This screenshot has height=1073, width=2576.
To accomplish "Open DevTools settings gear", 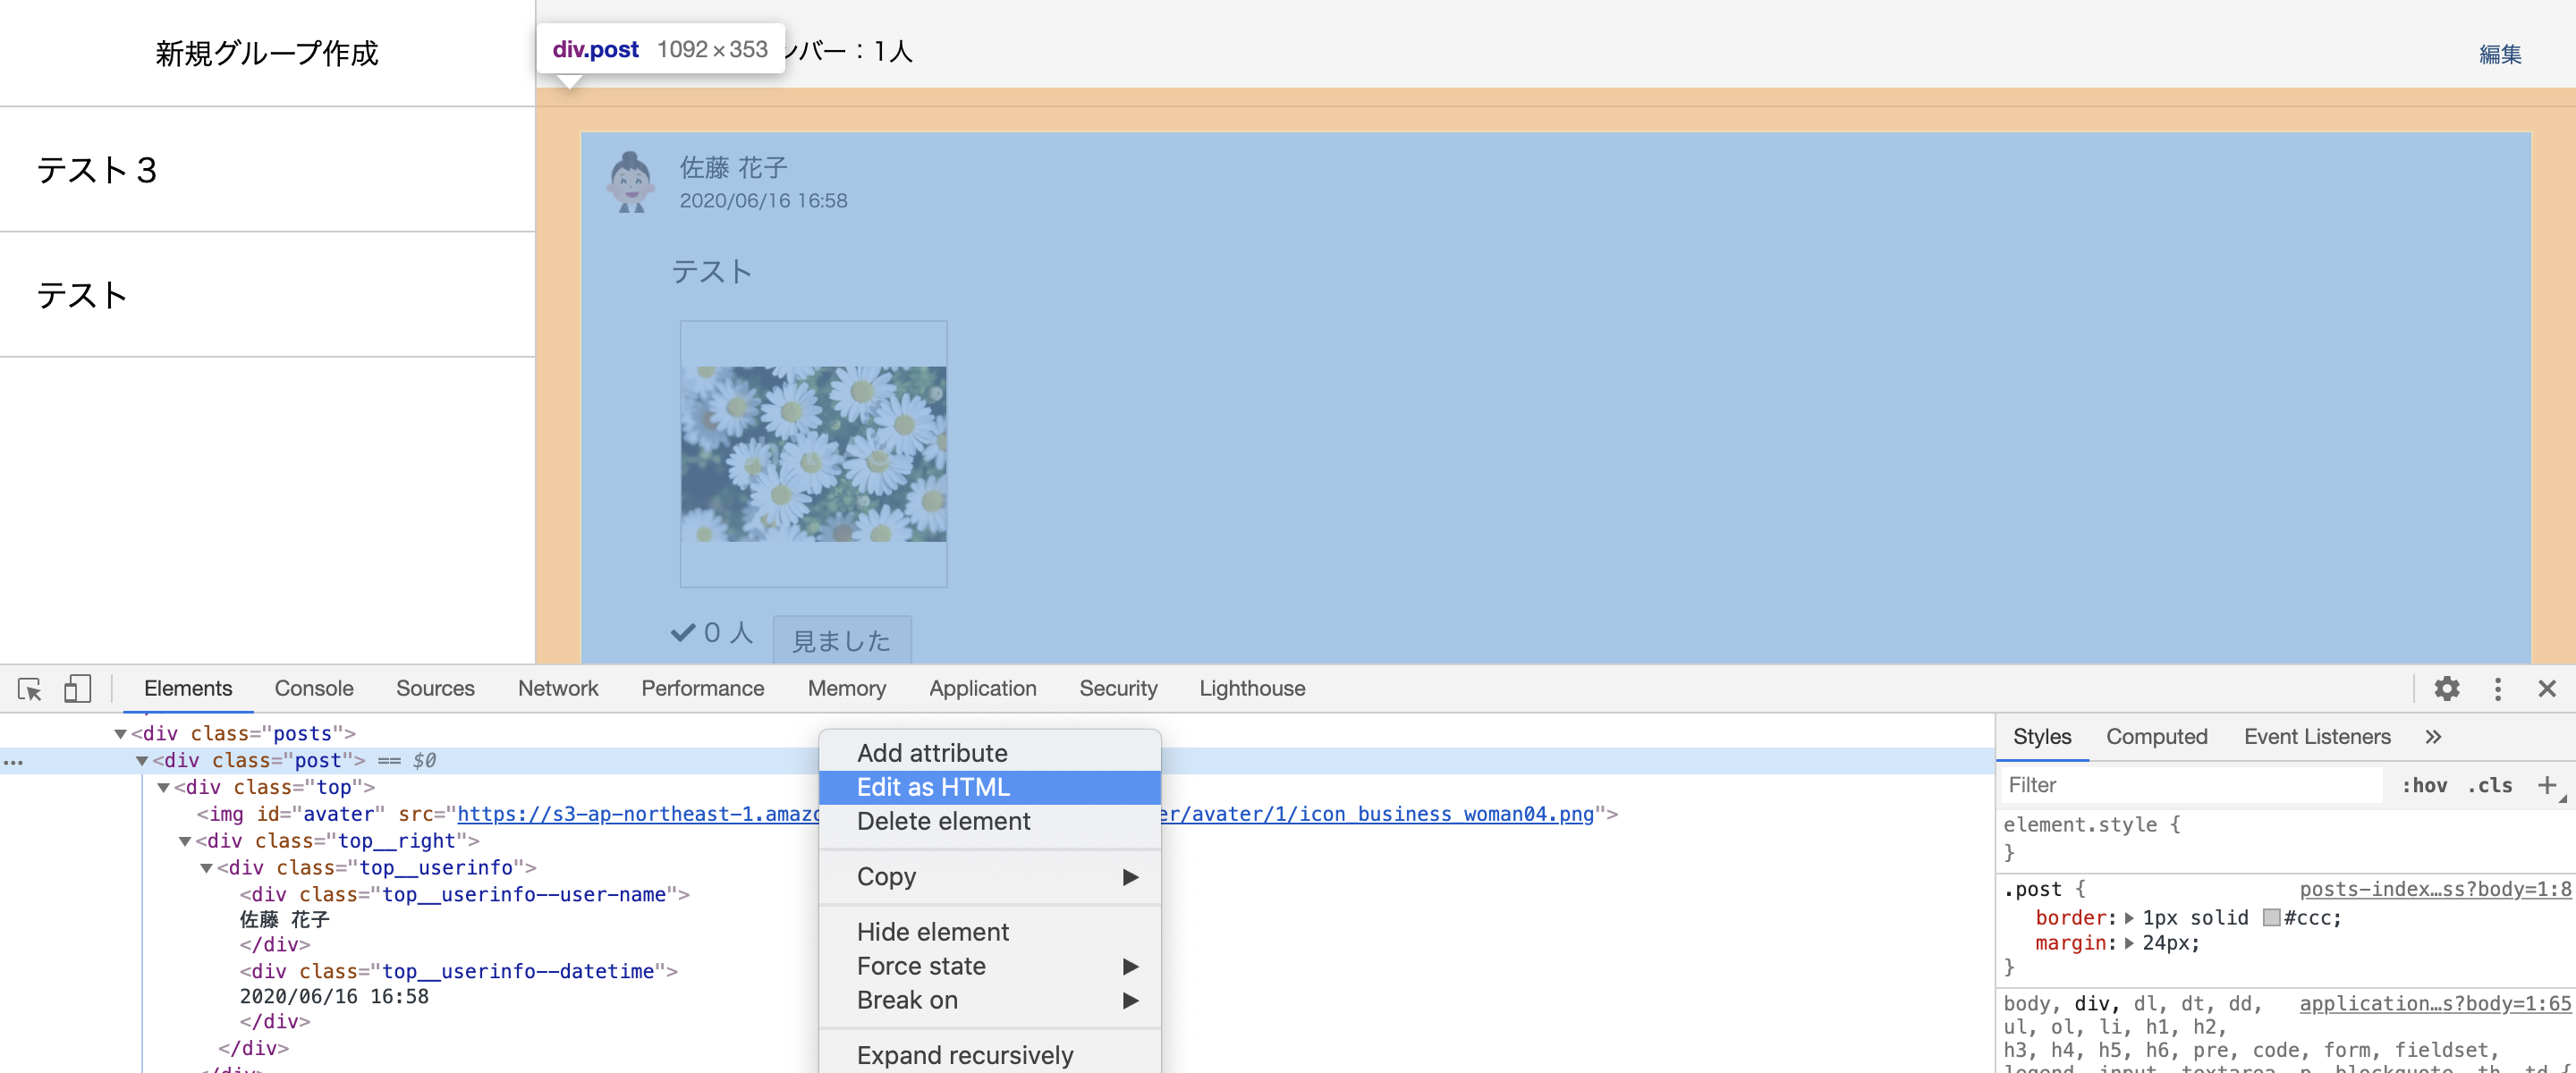I will coord(2446,689).
